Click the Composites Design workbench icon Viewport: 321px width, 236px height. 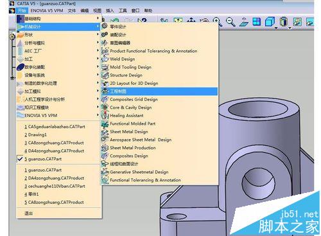click(105, 156)
